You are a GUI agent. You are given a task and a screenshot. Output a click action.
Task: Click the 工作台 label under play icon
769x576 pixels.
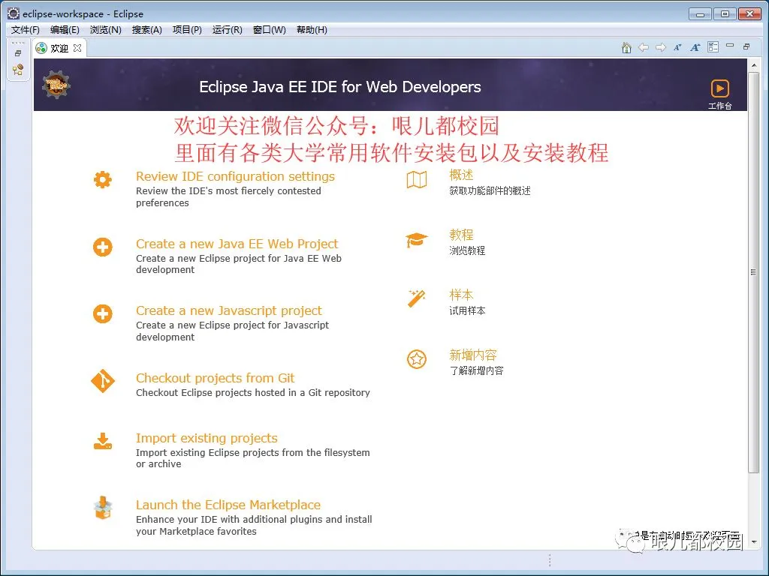(720, 106)
